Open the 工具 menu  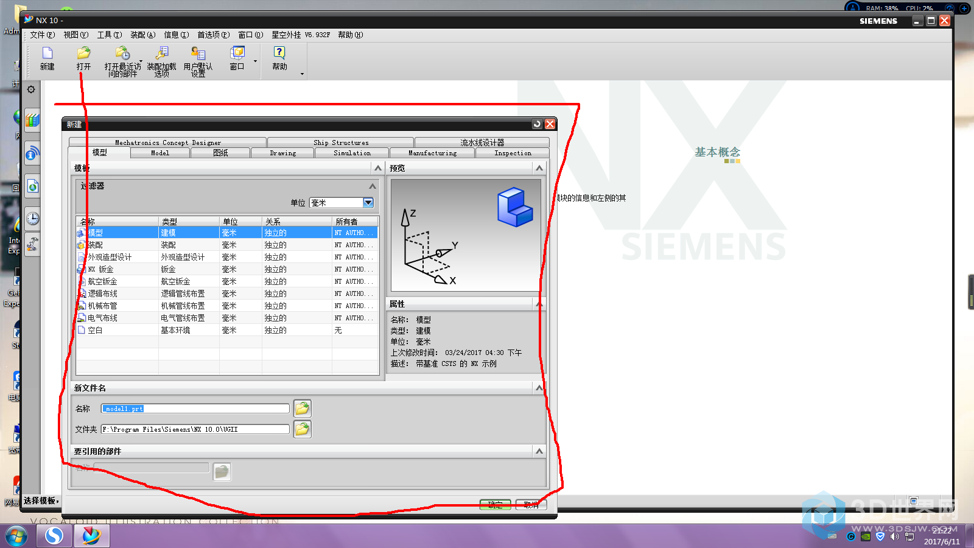point(109,35)
